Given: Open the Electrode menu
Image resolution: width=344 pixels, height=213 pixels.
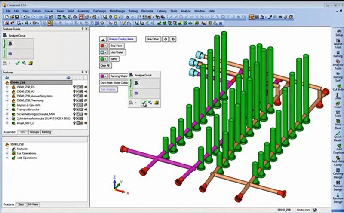Looking at the screenshot, I should (x=147, y=11).
